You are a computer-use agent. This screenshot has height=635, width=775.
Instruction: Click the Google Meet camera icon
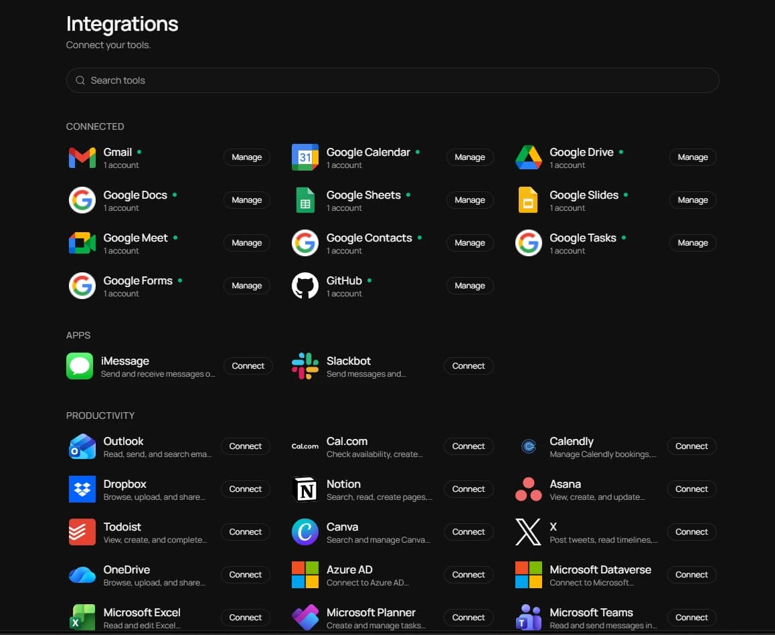pos(82,243)
